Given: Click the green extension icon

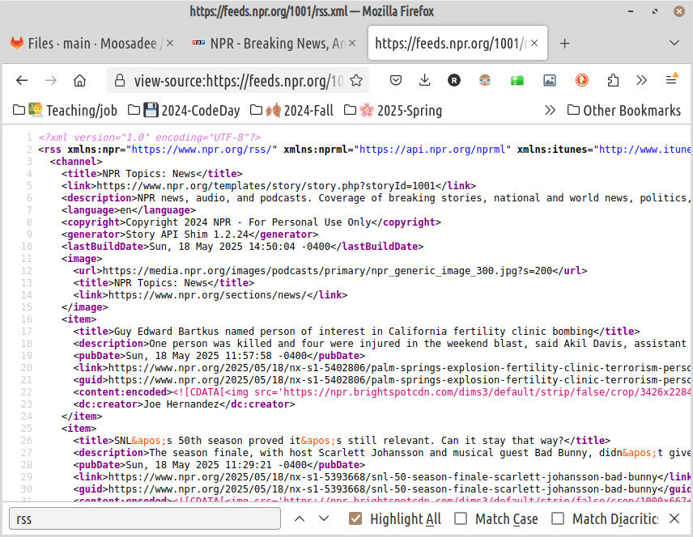Looking at the screenshot, I should (x=517, y=80).
